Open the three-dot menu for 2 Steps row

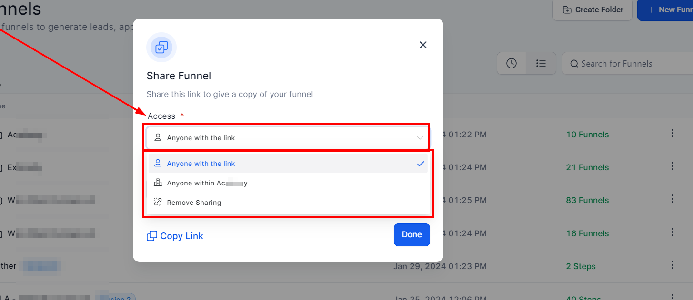pos(673,265)
